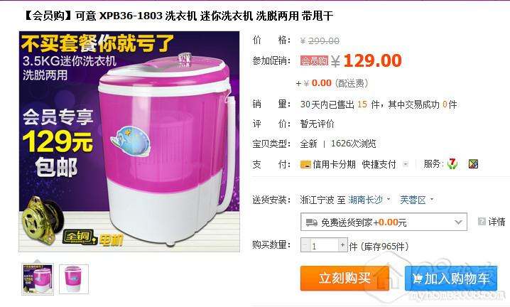Open the 免费送货到家 shipping method dropdown
Image resolution: width=510 pixels, height=307 pixels.
pos(384,222)
